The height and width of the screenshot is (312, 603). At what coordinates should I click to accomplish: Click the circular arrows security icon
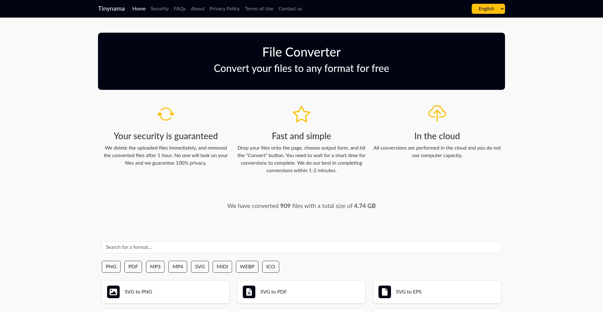[x=166, y=114]
